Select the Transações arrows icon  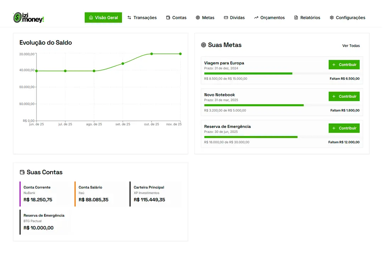coord(128,17)
